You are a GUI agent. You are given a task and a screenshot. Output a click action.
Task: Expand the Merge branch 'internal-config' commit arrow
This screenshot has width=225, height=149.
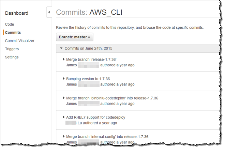(64, 136)
